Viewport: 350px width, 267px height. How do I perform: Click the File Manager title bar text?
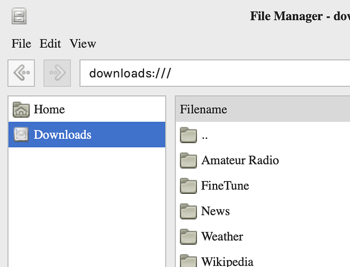pos(299,16)
